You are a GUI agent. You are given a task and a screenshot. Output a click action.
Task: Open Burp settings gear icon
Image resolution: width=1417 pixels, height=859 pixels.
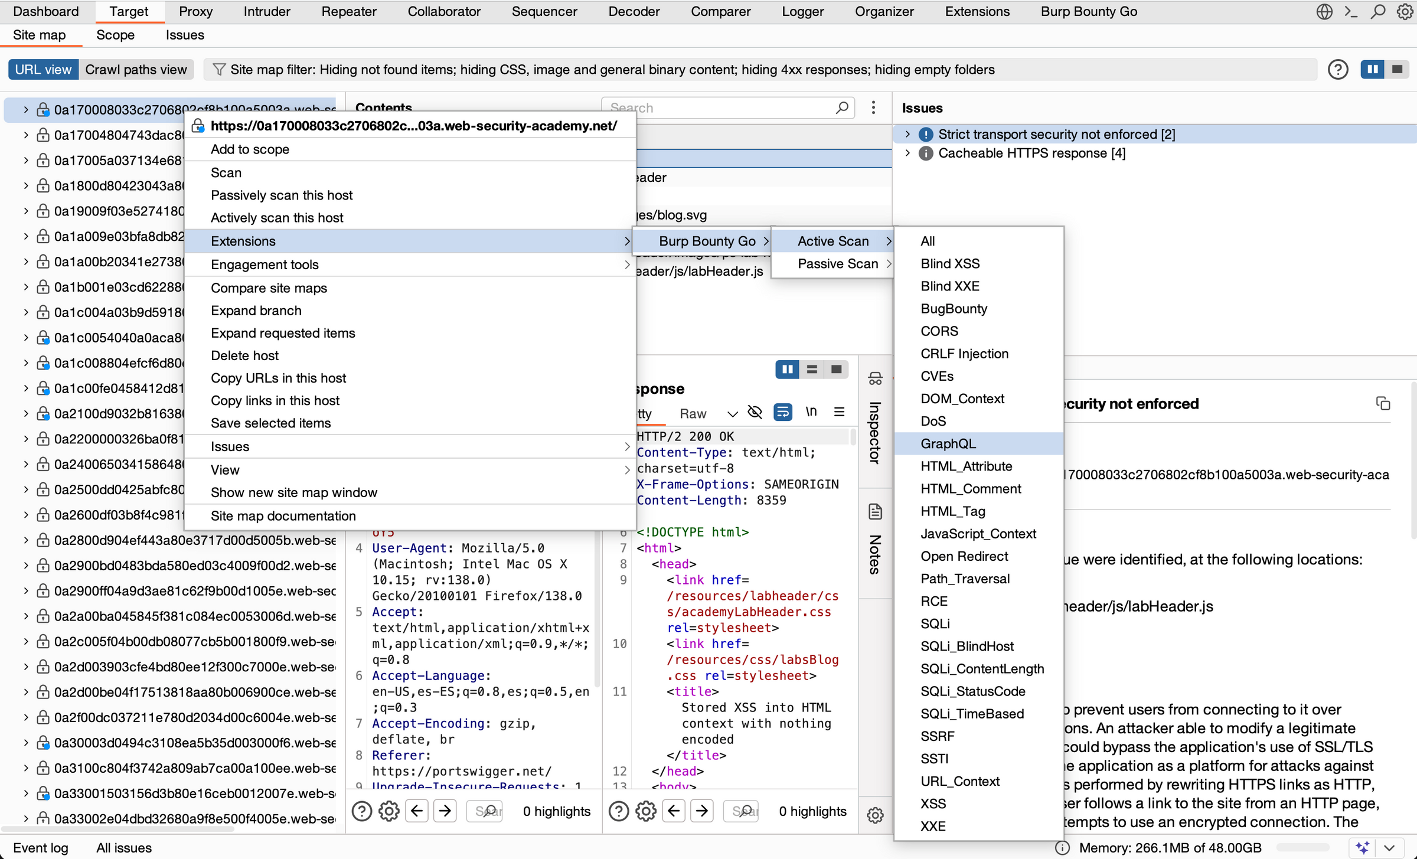[1405, 12]
